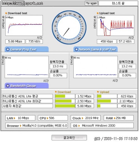139x142 pixels.
Task: Click the 2.50 Mbps download value
Action: (85, 101)
